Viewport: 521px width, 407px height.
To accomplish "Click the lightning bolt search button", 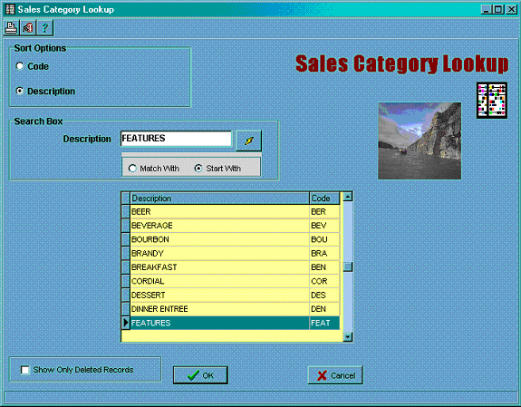I will [x=249, y=141].
